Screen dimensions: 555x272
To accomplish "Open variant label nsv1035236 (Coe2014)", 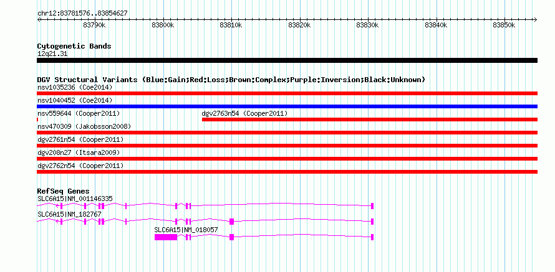I will pos(75,87).
